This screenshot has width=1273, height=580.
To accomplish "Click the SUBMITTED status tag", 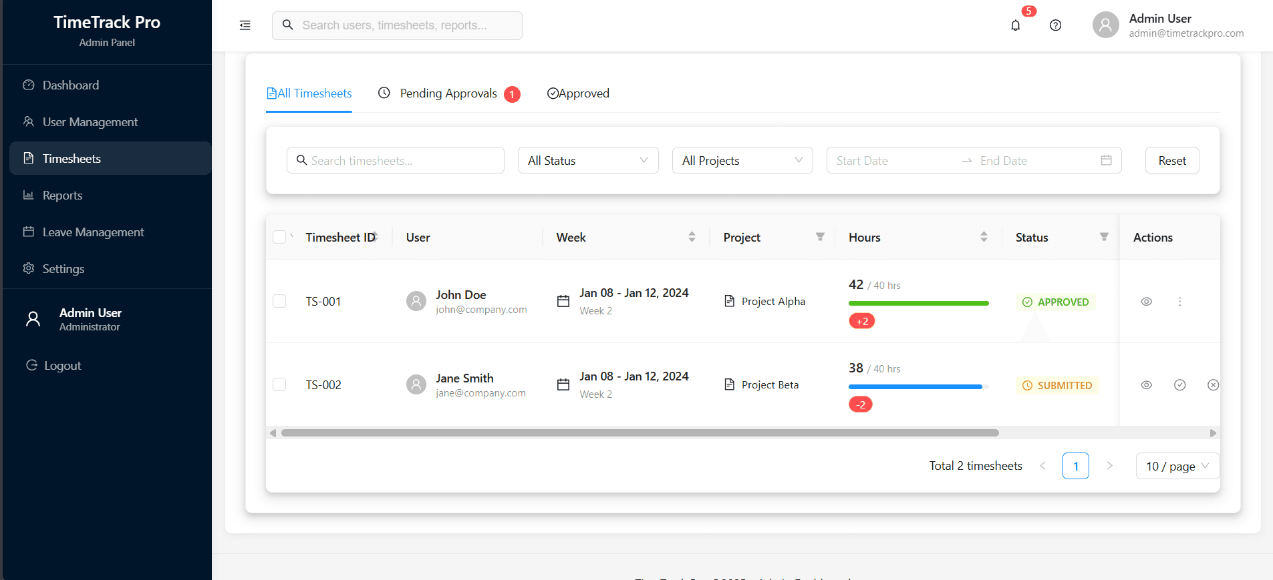I will [1057, 385].
